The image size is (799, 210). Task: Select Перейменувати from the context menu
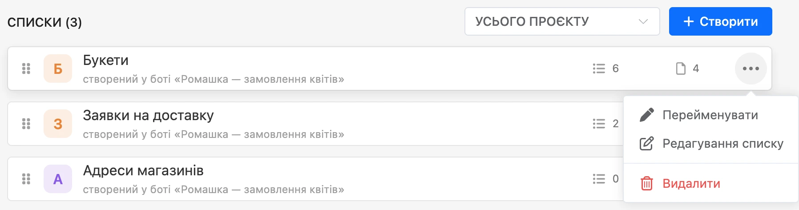(710, 115)
